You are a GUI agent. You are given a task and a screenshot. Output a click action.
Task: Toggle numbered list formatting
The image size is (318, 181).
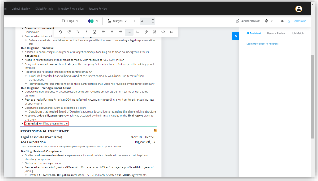click(x=137, y=32)
